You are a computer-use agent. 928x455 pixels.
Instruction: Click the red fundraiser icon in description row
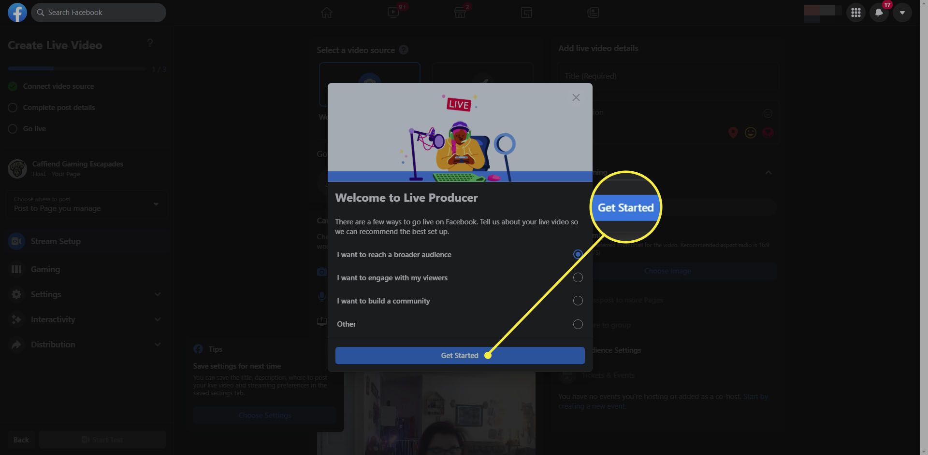click(x=768, y=132)
